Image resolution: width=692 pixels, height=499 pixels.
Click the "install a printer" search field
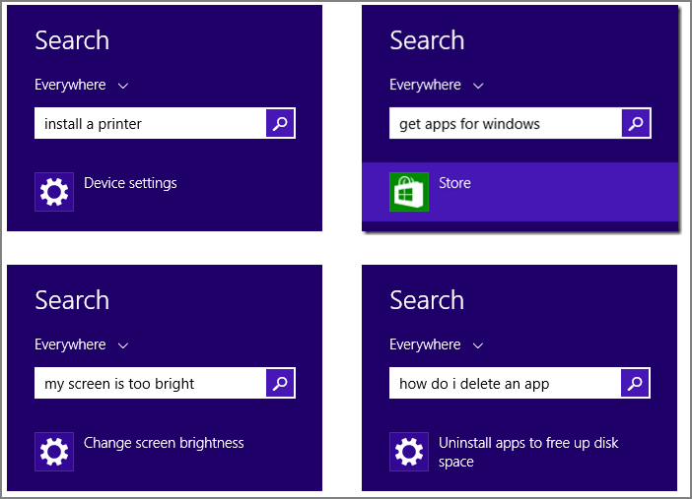pos(150,124)
